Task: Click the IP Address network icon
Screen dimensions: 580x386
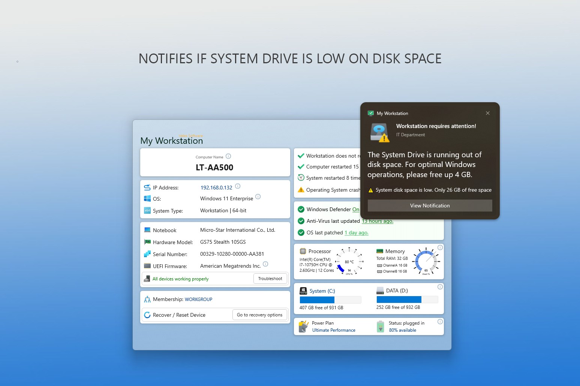Action: [x=147, y=188]
